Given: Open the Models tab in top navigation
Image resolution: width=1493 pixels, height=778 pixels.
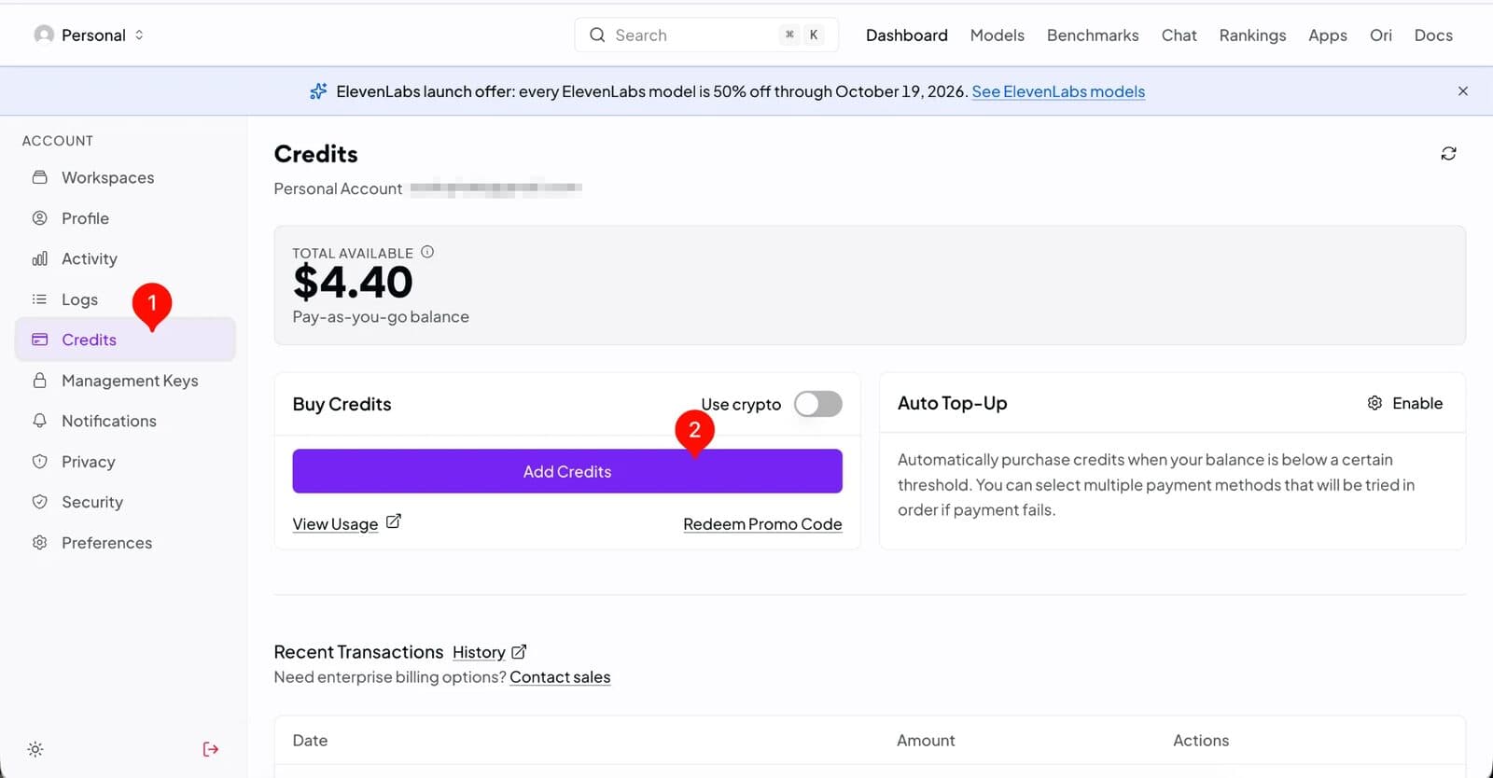Looking at the screenshot, I should [x=997, y=35].
